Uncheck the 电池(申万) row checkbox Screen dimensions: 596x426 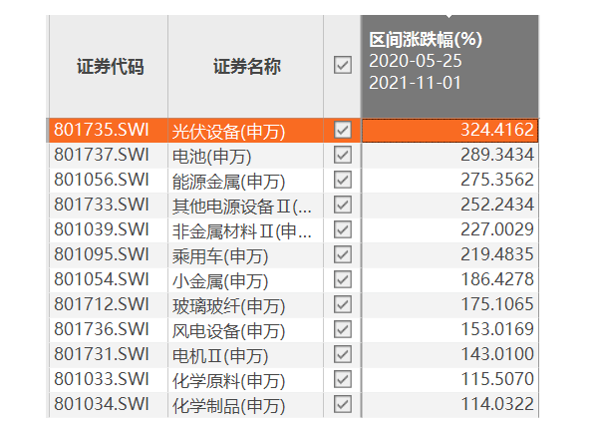pyautogui.click(x=343, y=155)
